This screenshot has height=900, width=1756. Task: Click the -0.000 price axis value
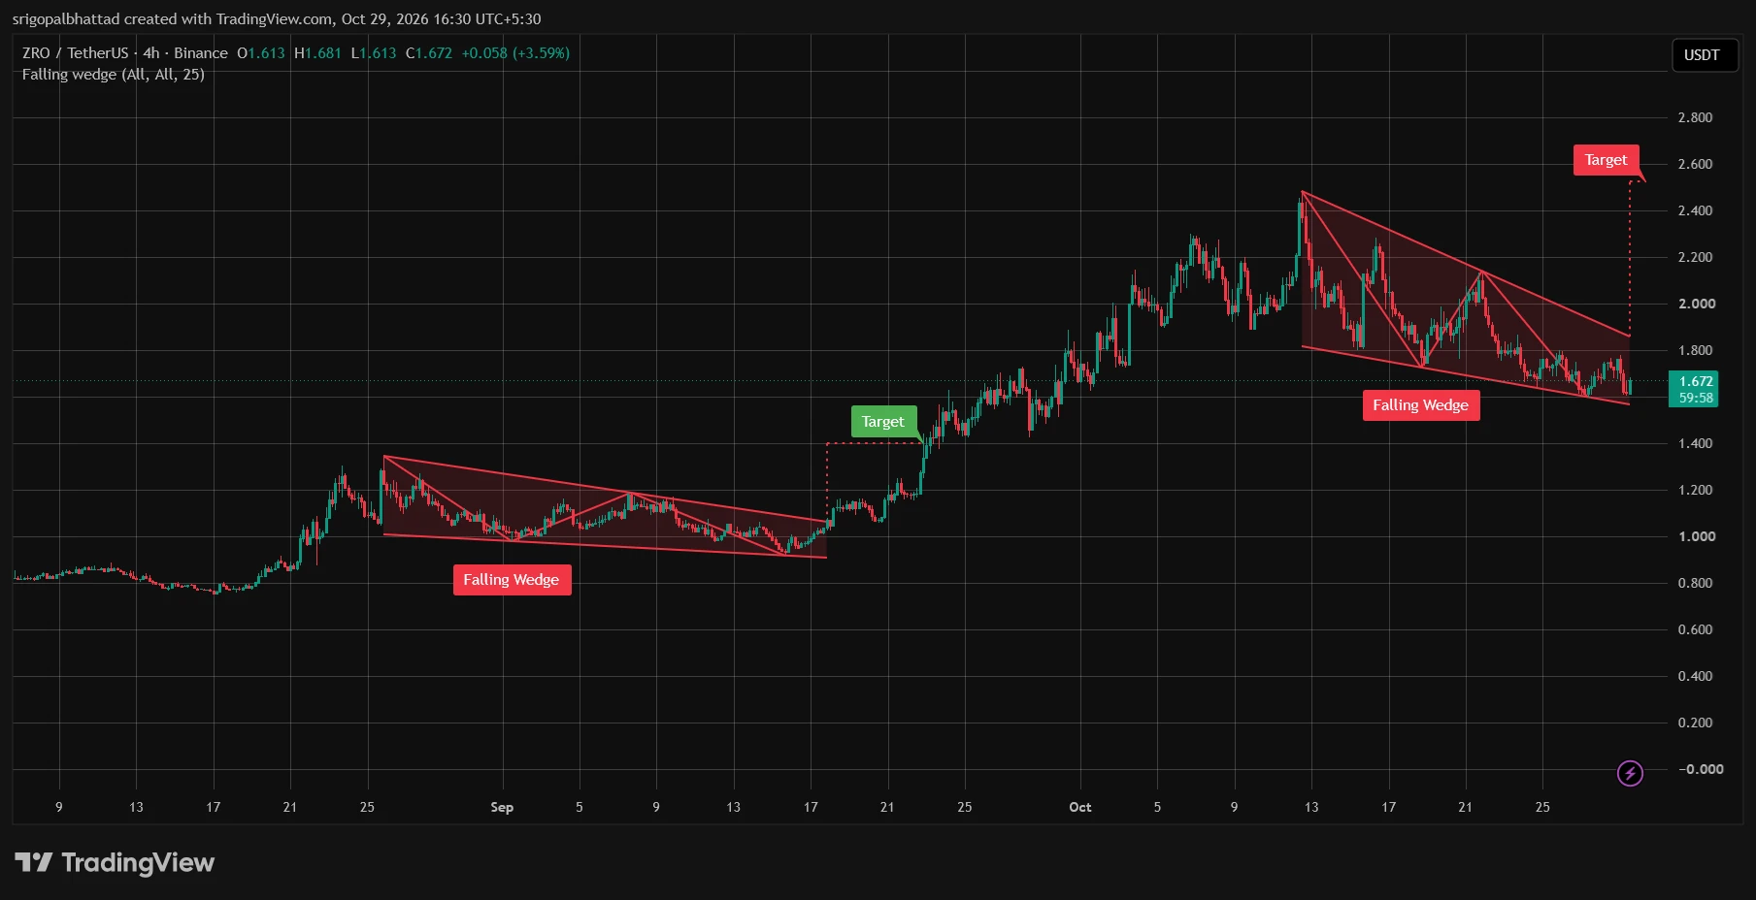[1701, 769]
